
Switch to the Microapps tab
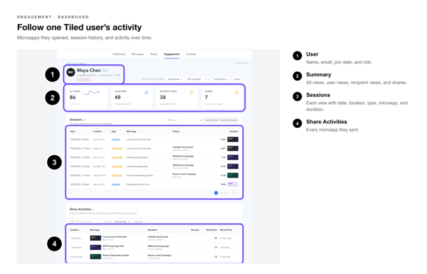click(138, 54)
